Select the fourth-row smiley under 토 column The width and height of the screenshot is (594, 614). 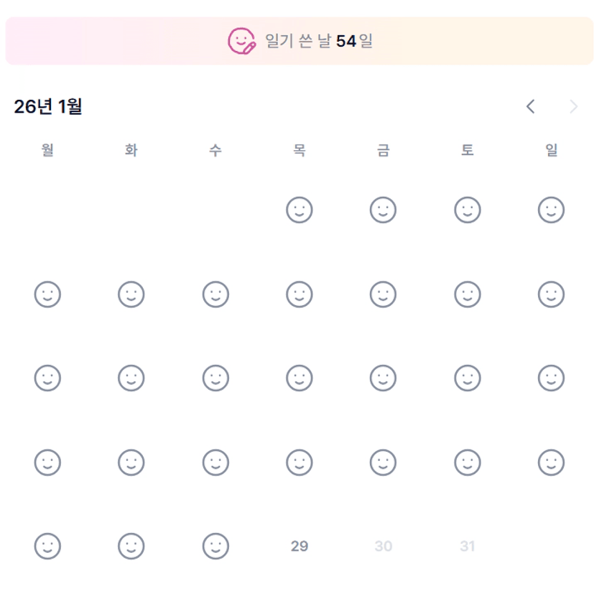pyautogui.click(x=468, y=462)
